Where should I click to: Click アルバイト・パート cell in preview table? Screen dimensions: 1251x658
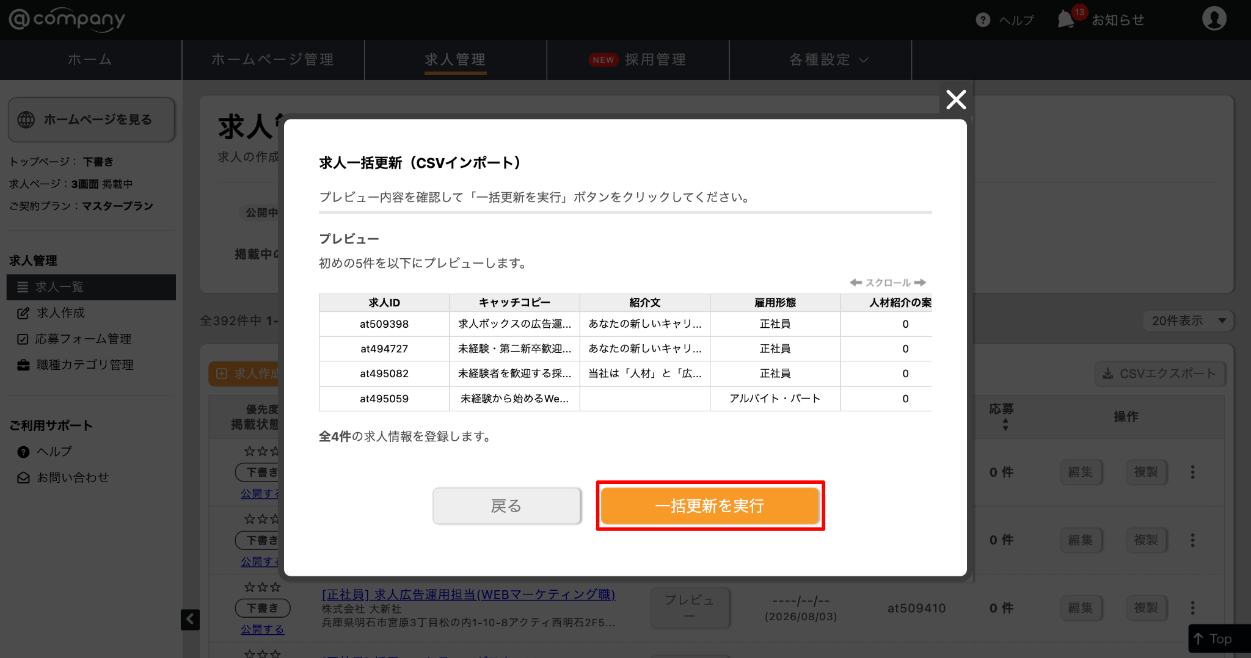(x=775, y=399)
